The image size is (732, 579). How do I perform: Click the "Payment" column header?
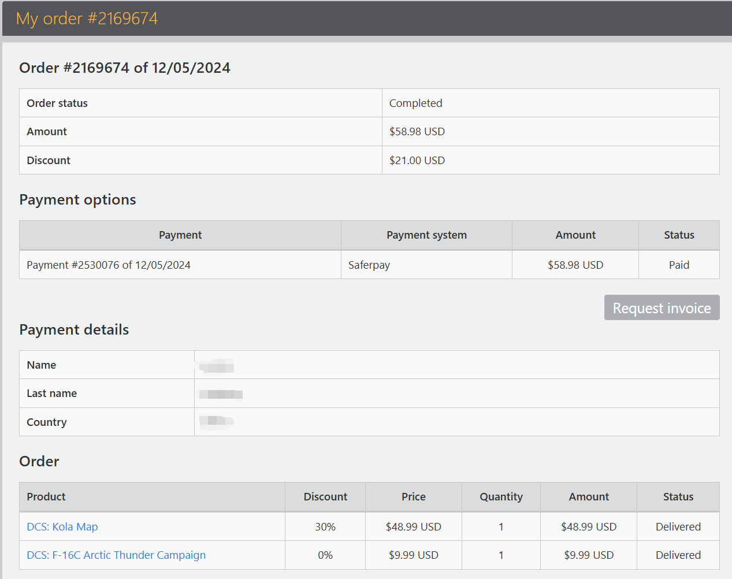180,235
